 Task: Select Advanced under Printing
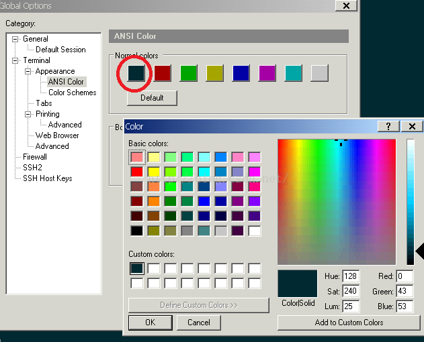click(65, 125)
